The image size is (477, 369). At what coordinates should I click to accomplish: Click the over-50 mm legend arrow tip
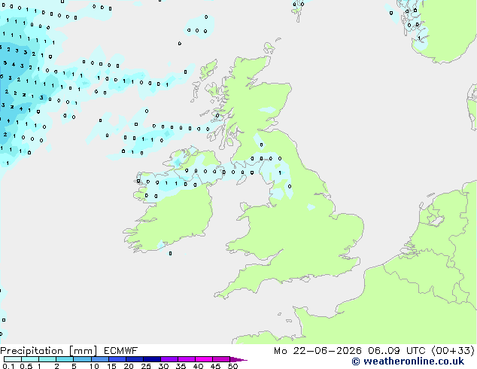(238, 360)
